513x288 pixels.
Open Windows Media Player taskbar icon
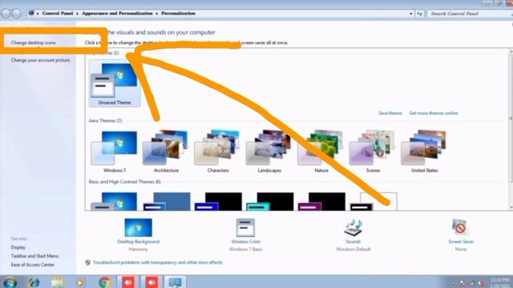tap(80, 282)
